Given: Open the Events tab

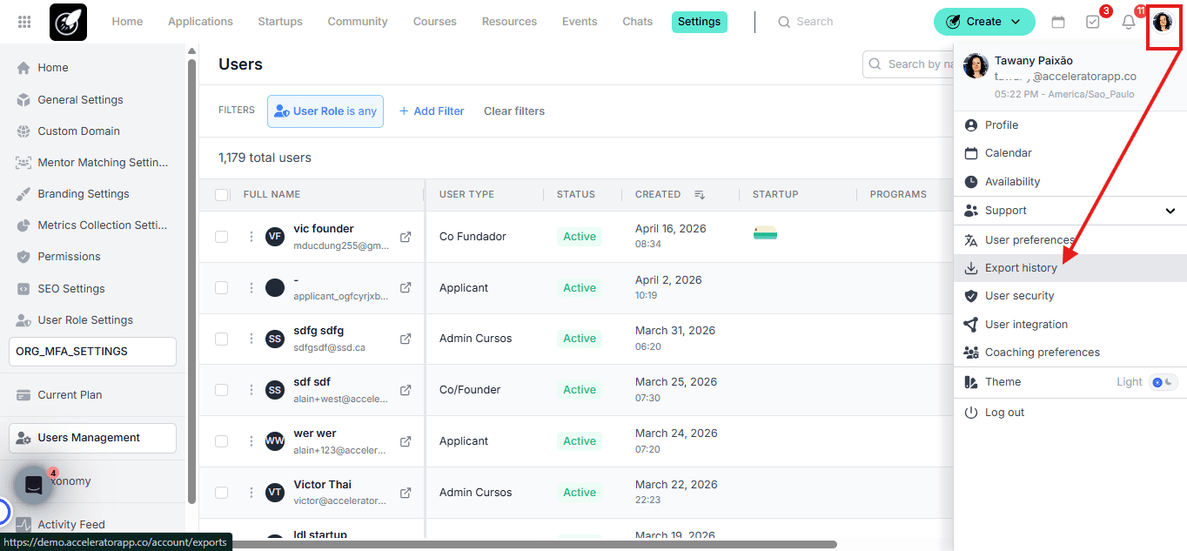Looking at the screenshot, I should pos(580,22).
